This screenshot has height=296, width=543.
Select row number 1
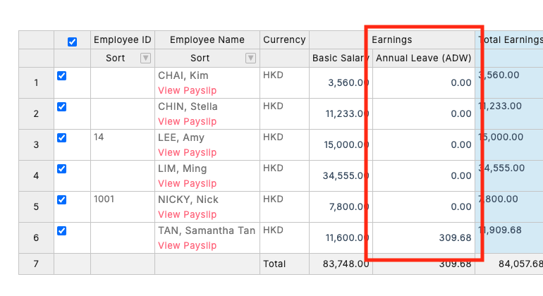(x=36, y=82)
